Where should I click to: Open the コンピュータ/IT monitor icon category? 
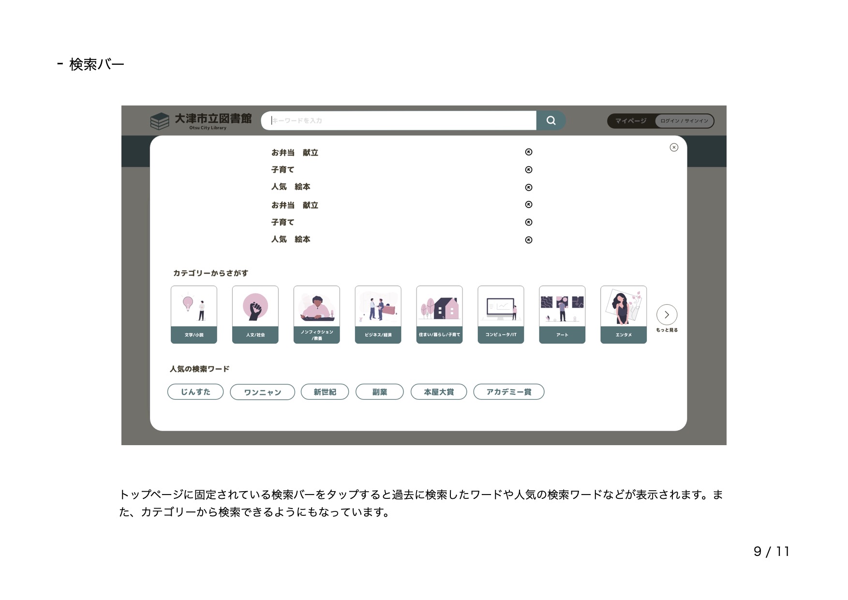click(501, 315)
